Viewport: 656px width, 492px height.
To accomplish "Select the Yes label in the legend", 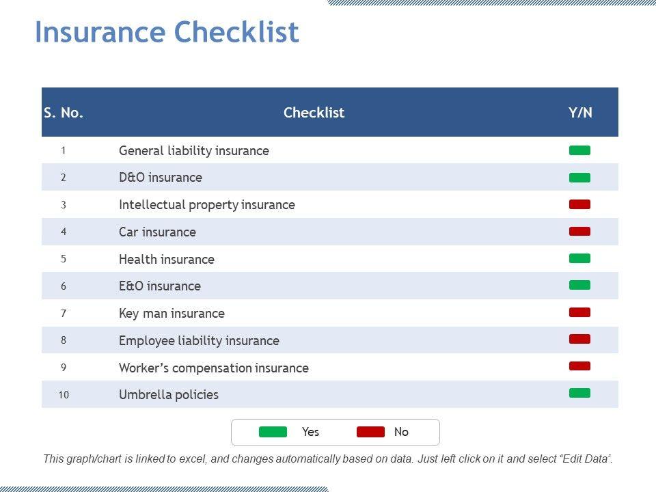I will (310, 432).
